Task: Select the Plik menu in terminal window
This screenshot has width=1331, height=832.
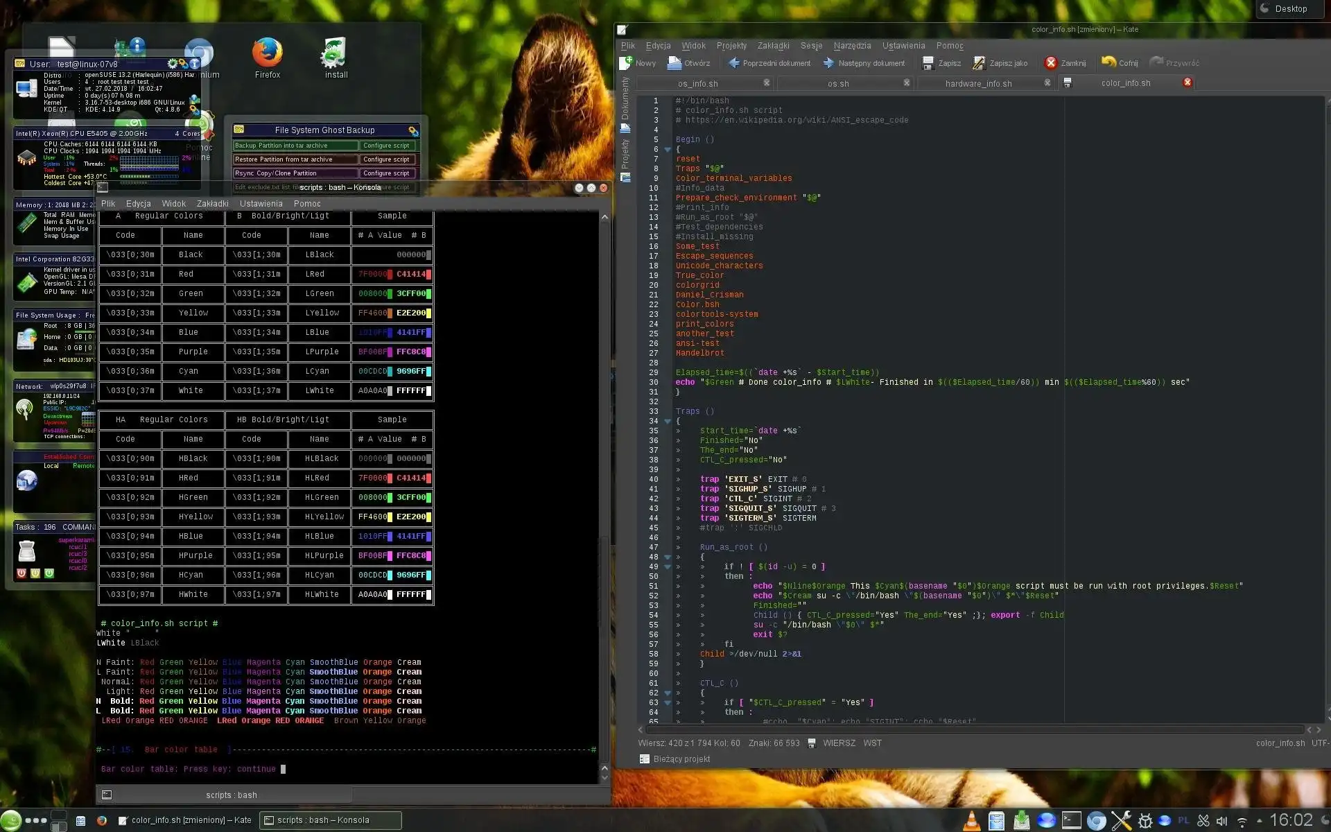Action: click(108, 203)
